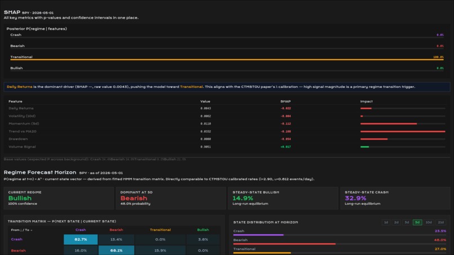Click the Volatility (10d) feature row name
Screen dimensions: 454x255
[x=22, y=116]
